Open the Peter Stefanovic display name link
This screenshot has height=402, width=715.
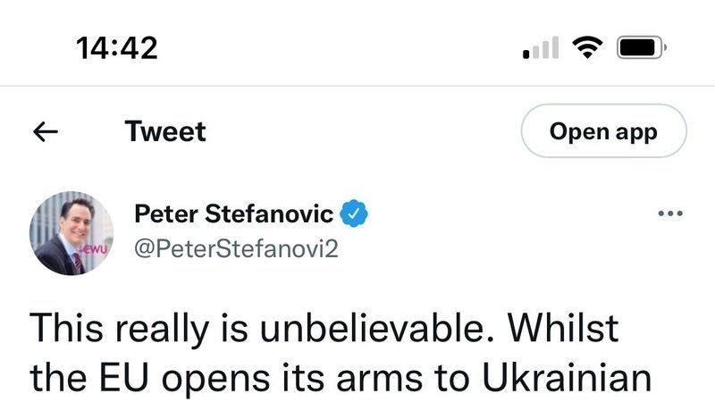coord(234,214)
